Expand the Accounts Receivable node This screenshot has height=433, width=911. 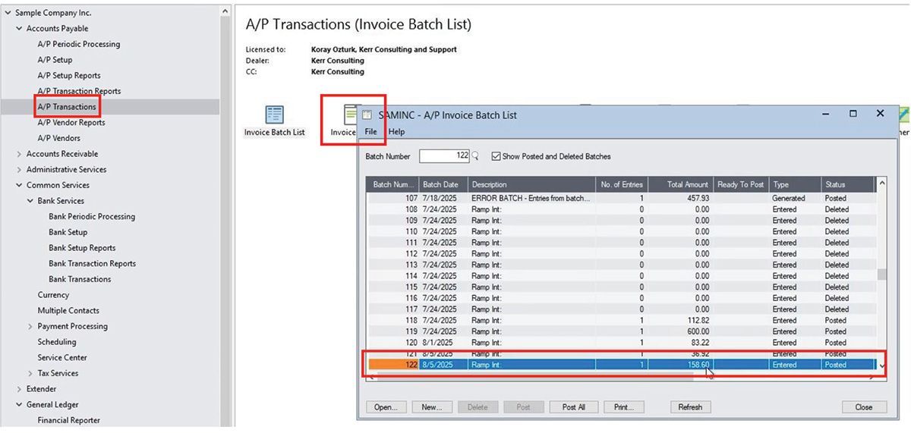pos(19,154)
